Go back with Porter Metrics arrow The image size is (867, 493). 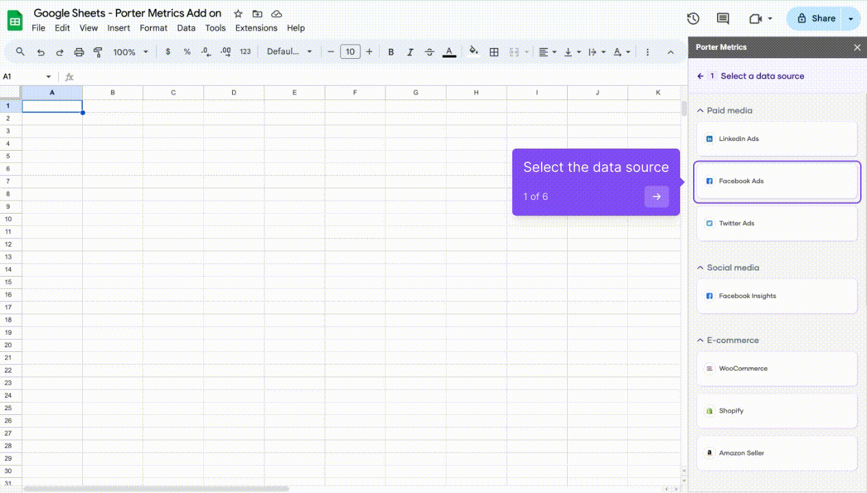[x=700, y=76]
